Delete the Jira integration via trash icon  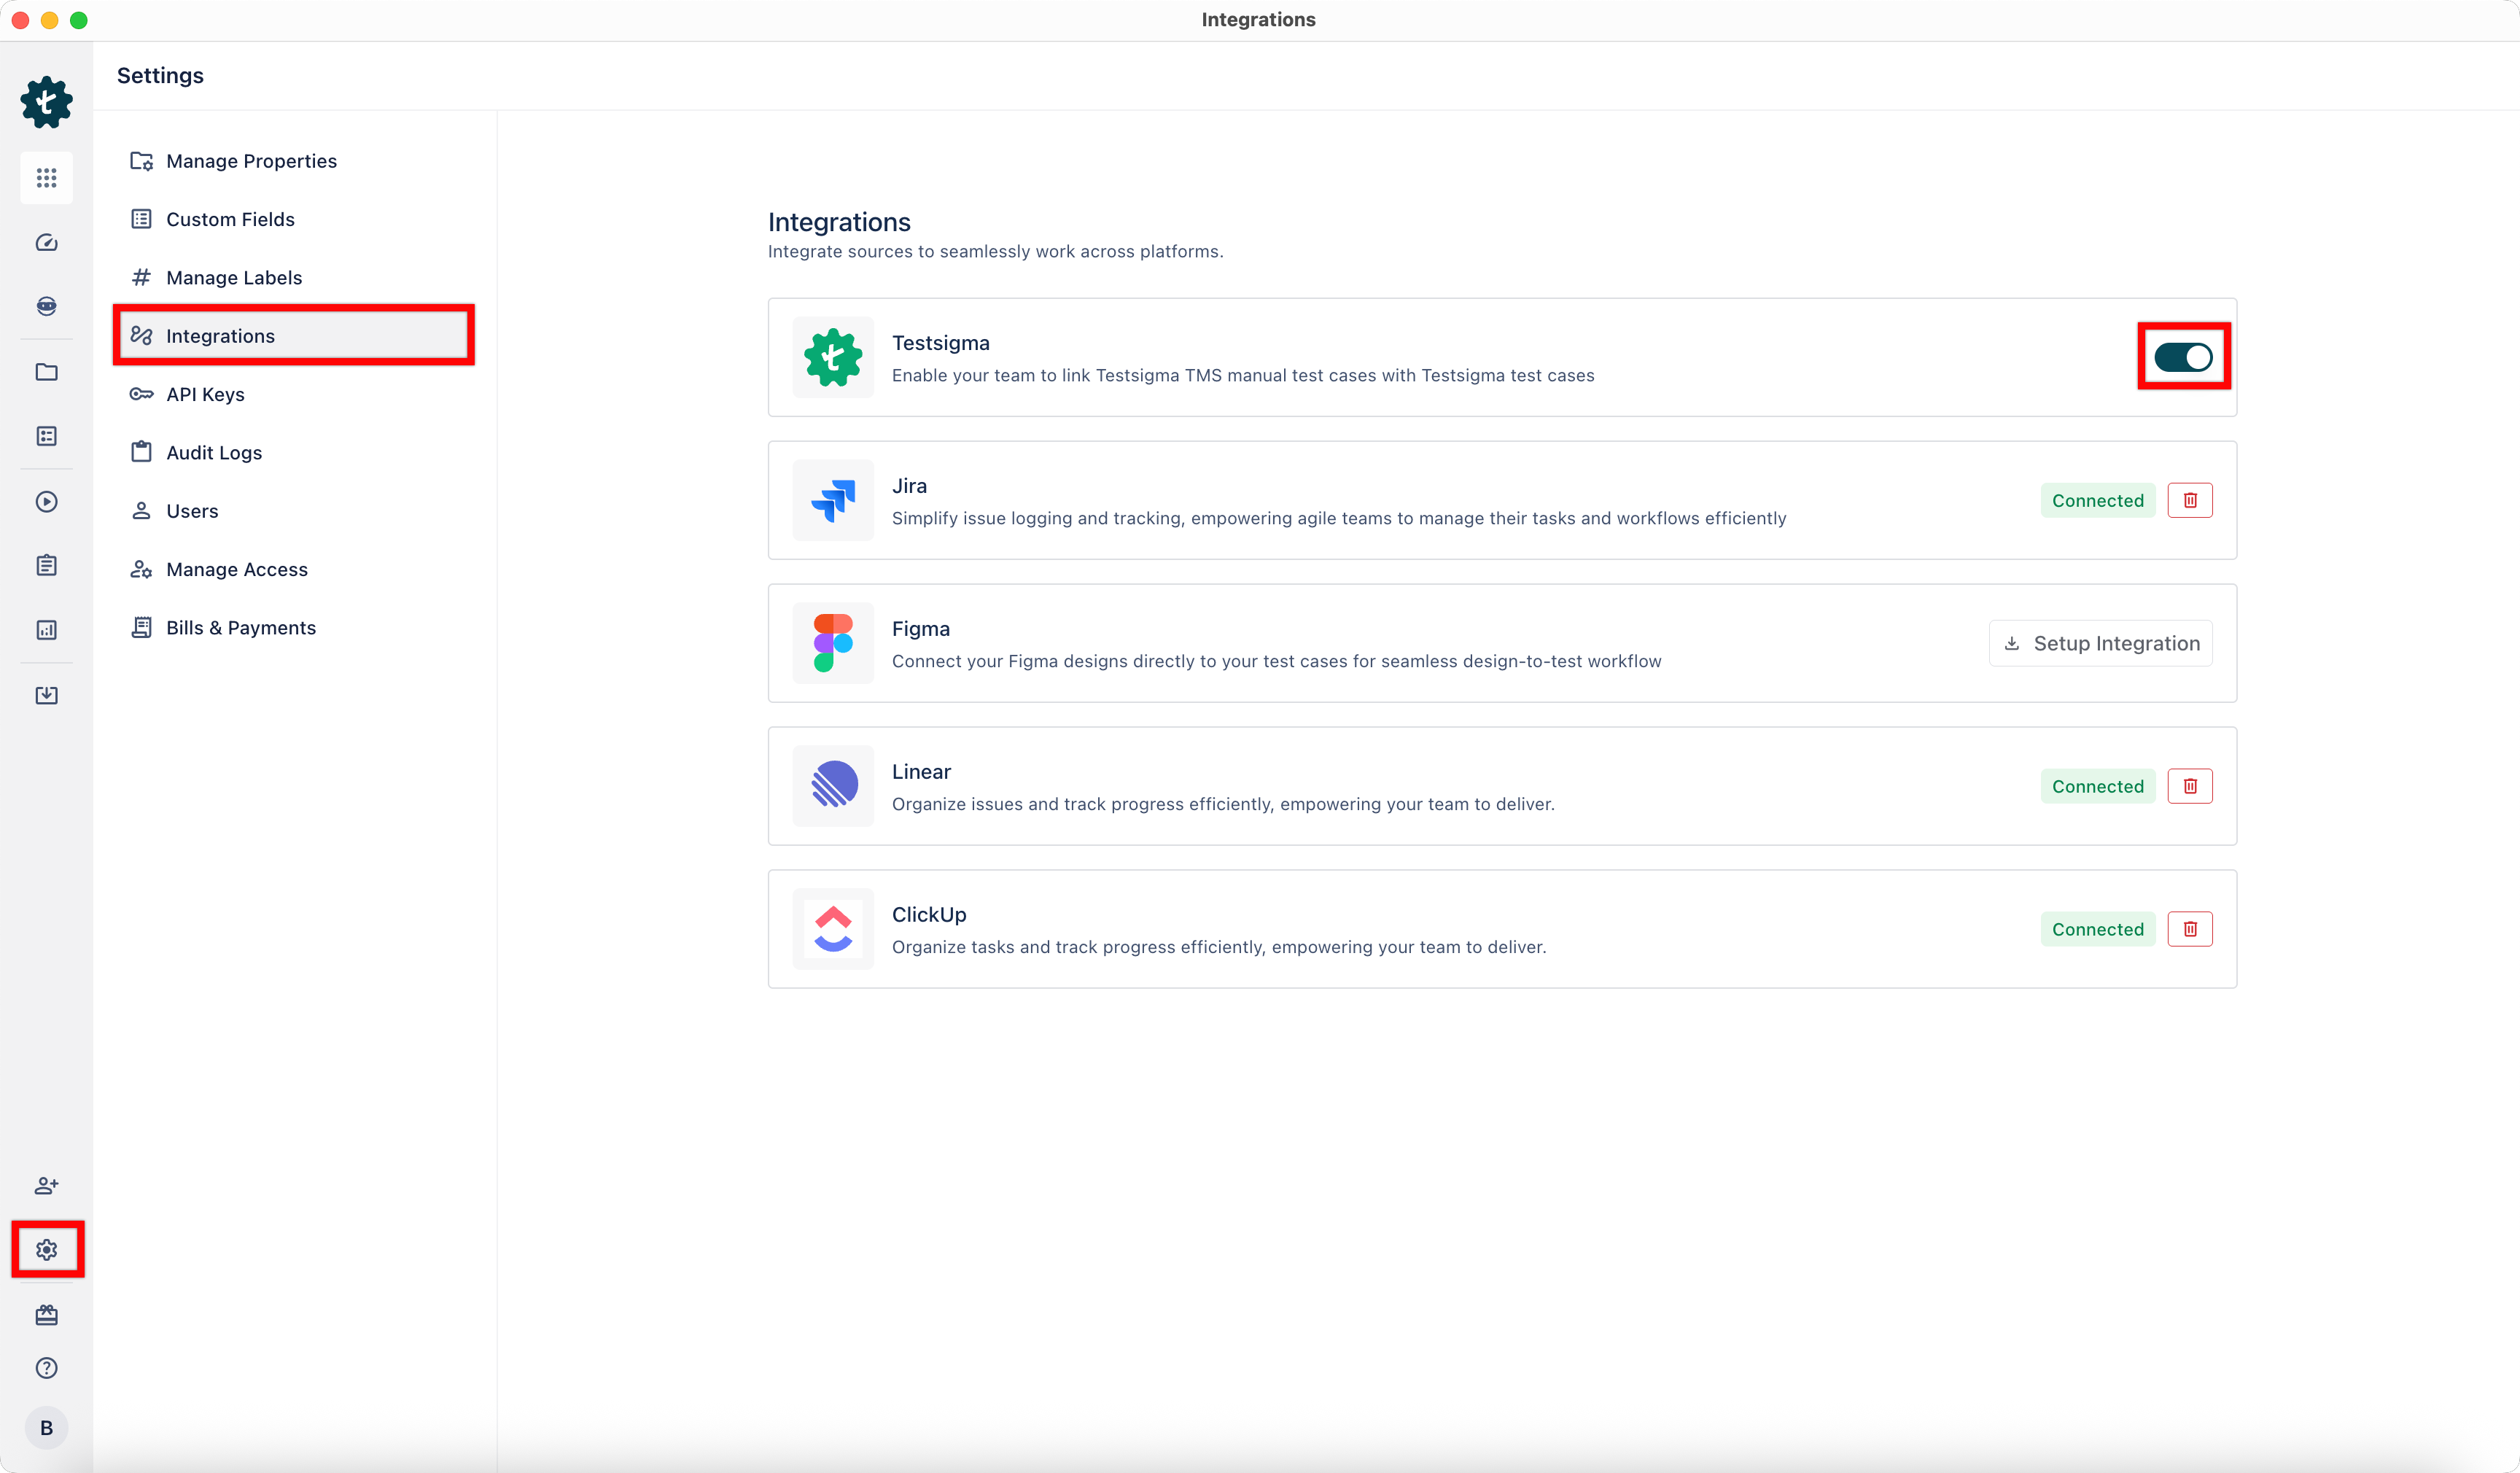pyautogui.click(x=2190, y=500)
